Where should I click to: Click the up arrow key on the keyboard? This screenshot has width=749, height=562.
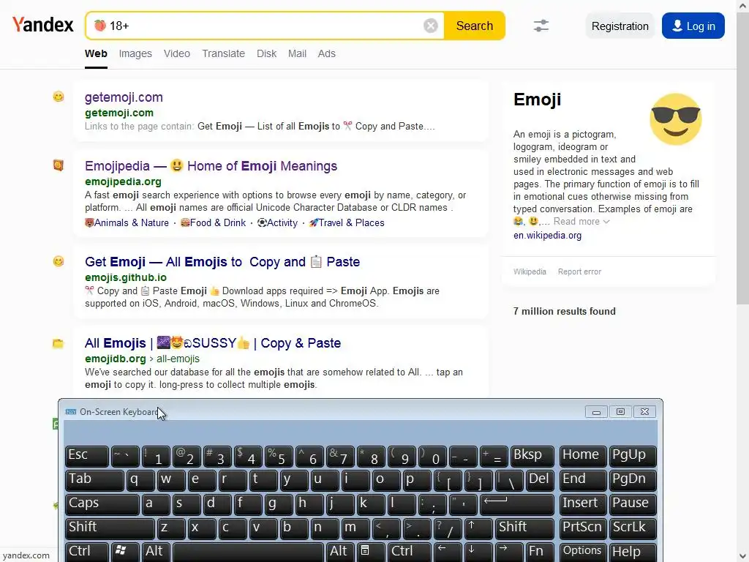click(478, 528)
